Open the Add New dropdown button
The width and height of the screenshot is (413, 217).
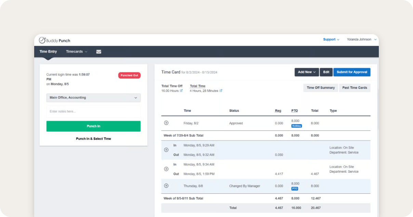(x=307, y=72)
